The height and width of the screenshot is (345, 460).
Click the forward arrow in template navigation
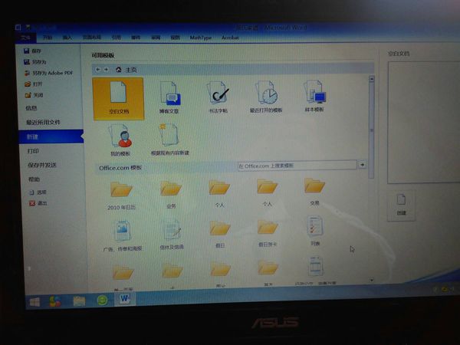pyautogui.click(x=106, y=69)
